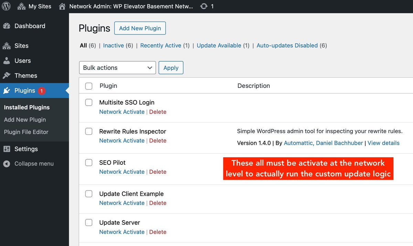Viewport: 413px width, 246px height.
Task: Click the Plugin column header
Action: [108, 86]
